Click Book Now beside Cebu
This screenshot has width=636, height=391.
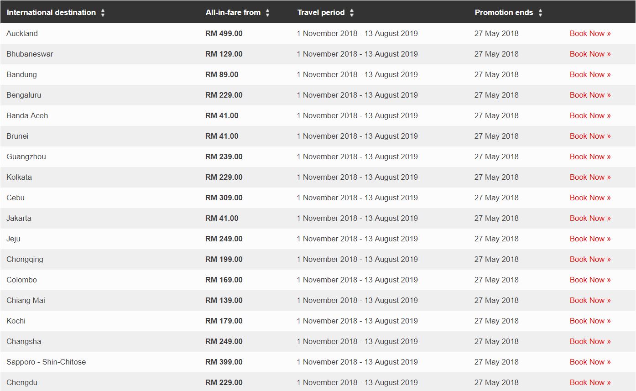click(590, 198)
